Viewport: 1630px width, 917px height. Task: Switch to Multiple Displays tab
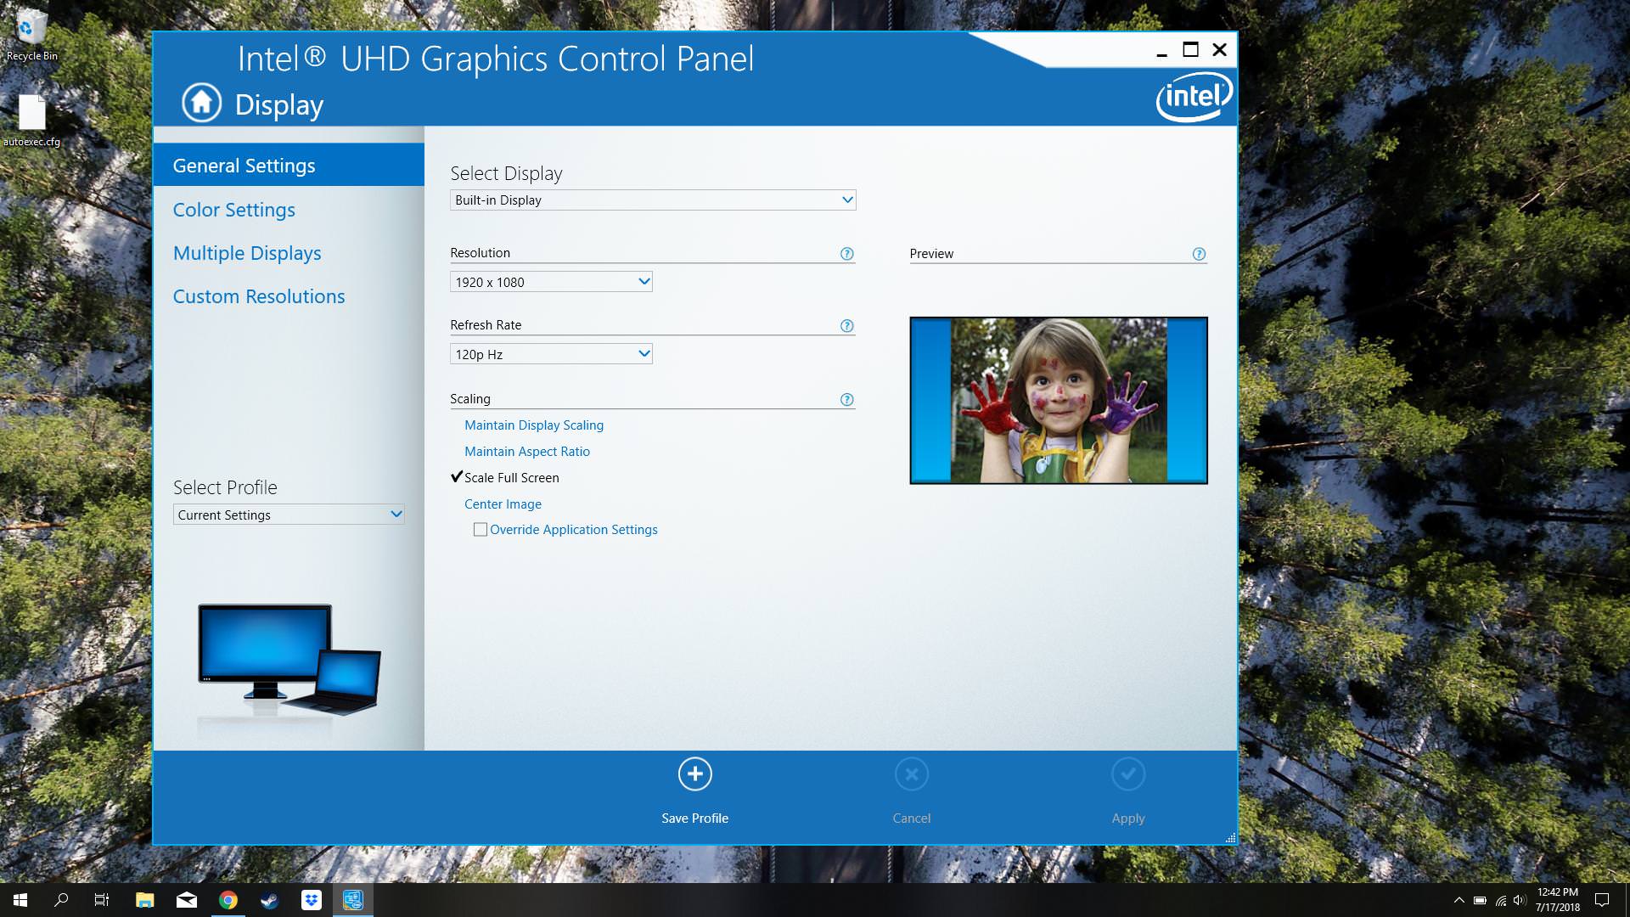point(247,253)
